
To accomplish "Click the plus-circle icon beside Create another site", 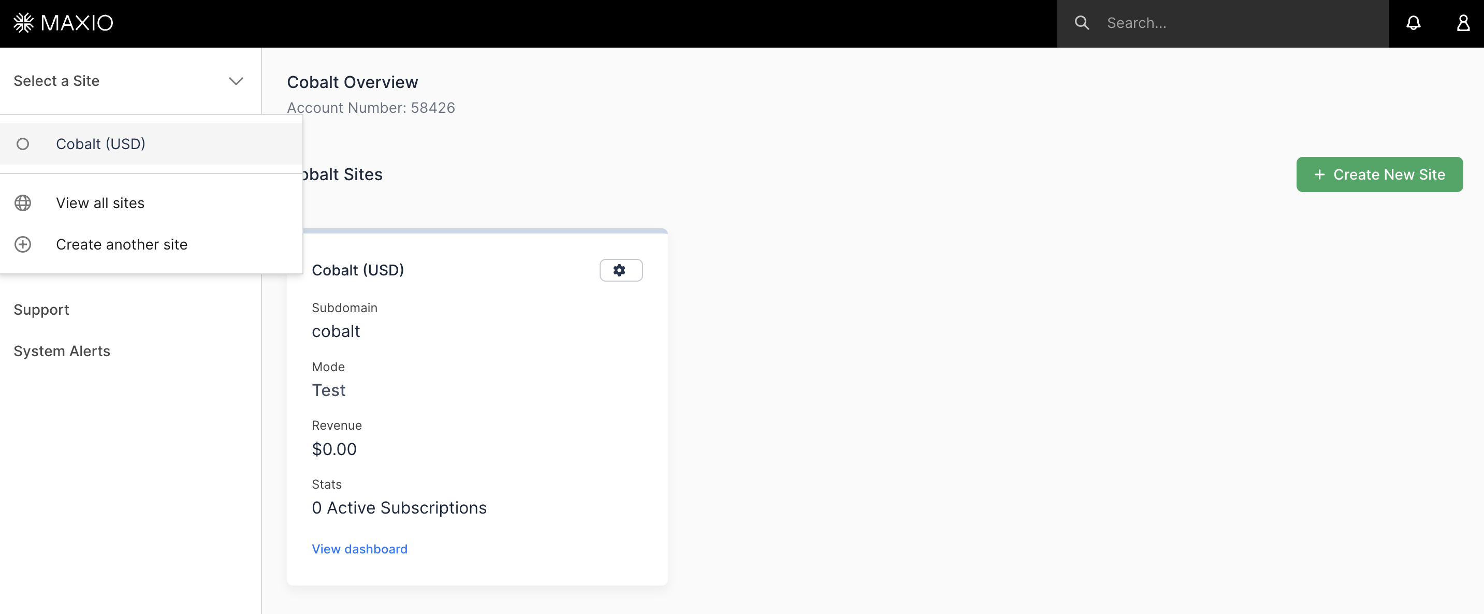I will coord(22,244).
